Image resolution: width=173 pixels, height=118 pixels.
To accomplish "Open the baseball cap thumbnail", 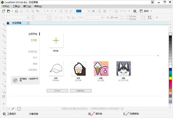I will pos(56,69).
